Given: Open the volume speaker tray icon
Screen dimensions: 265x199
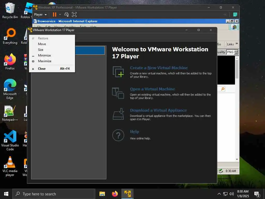Looking at the screenshot, I should (x=232, y=194).
